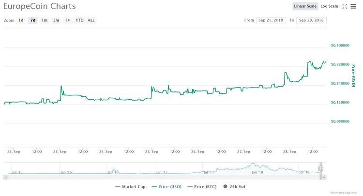
Task: Toggle fullscreen chart view icon
Action: (345, 6)
